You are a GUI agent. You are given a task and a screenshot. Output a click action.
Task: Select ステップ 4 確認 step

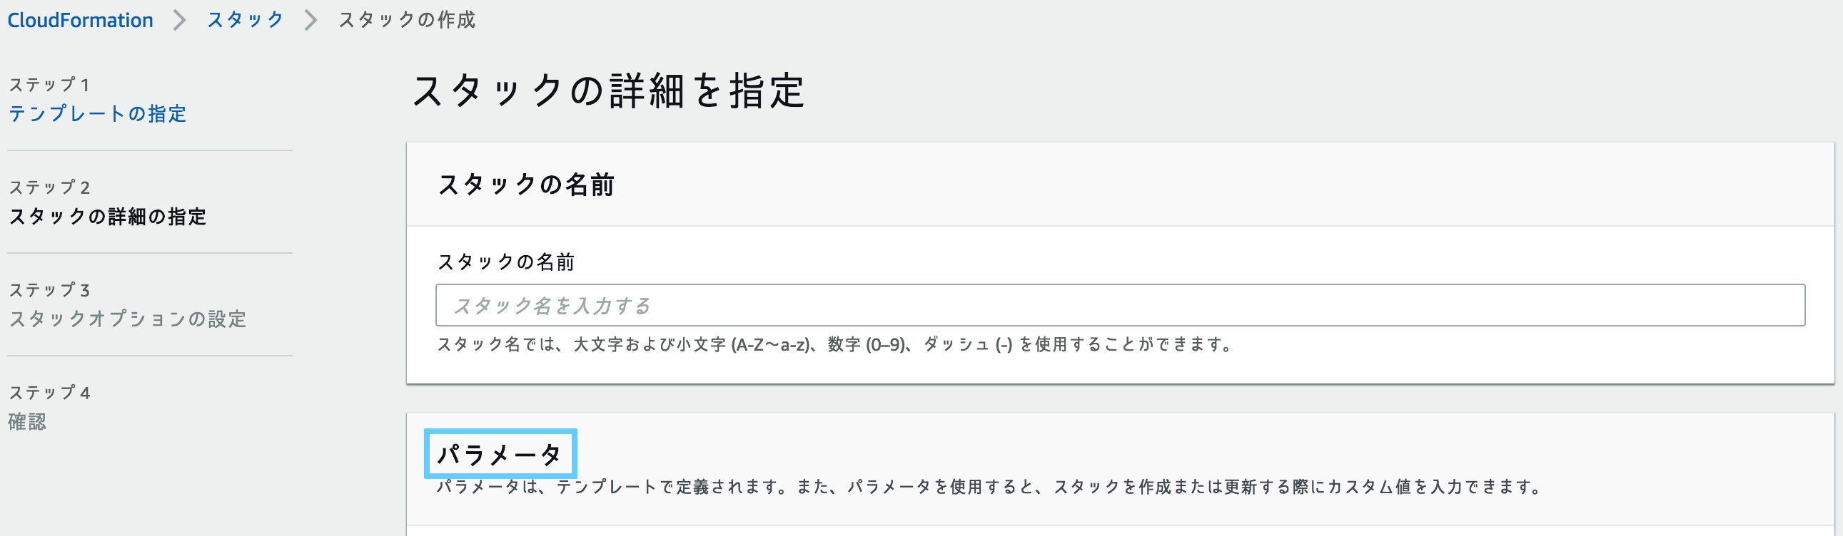tap(29, 423)
